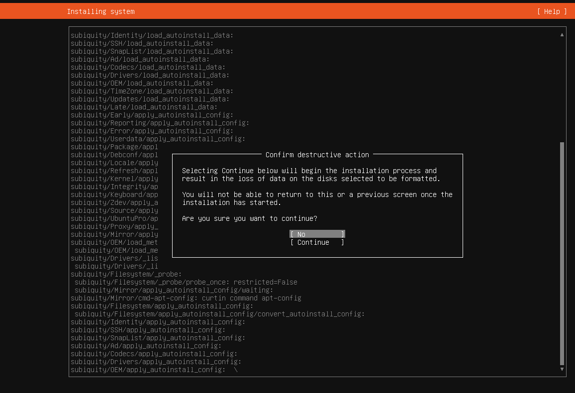The image size is (575, 393).
Task: Click the 'Confirm destructive action' dialog title
Action: [x=317, y=155]
